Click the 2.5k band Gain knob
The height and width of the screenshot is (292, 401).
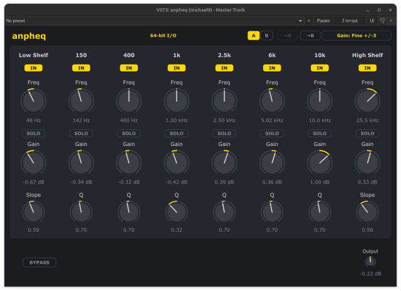(x=224, y=163)
